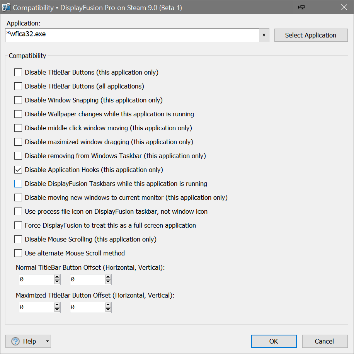Open the Help button dropdown arrow
This screenshot has height=354, width=354.
[47, 341]
